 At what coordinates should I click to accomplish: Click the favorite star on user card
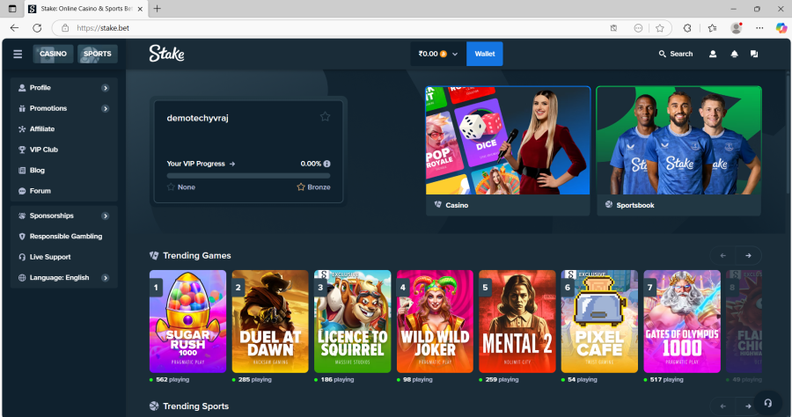pos(325,117)
